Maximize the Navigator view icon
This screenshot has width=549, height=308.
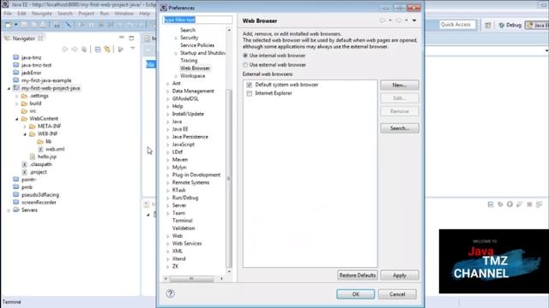coord(131,38)
